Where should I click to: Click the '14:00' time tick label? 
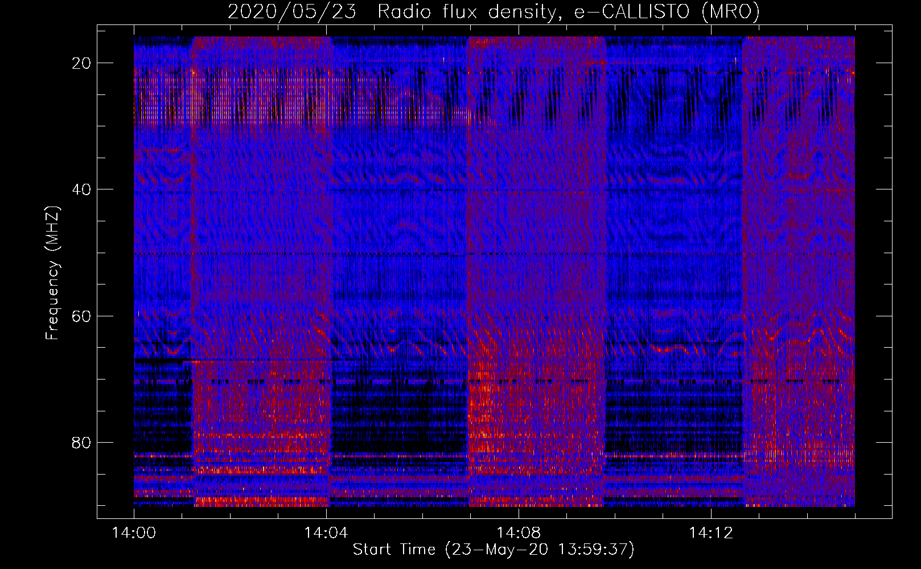[x=134, y=533]
